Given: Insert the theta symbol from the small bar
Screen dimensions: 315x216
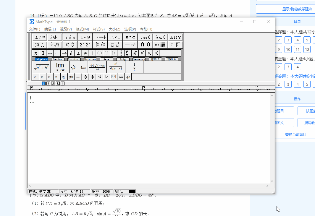Looking at the screenshot, I should 43,53.
